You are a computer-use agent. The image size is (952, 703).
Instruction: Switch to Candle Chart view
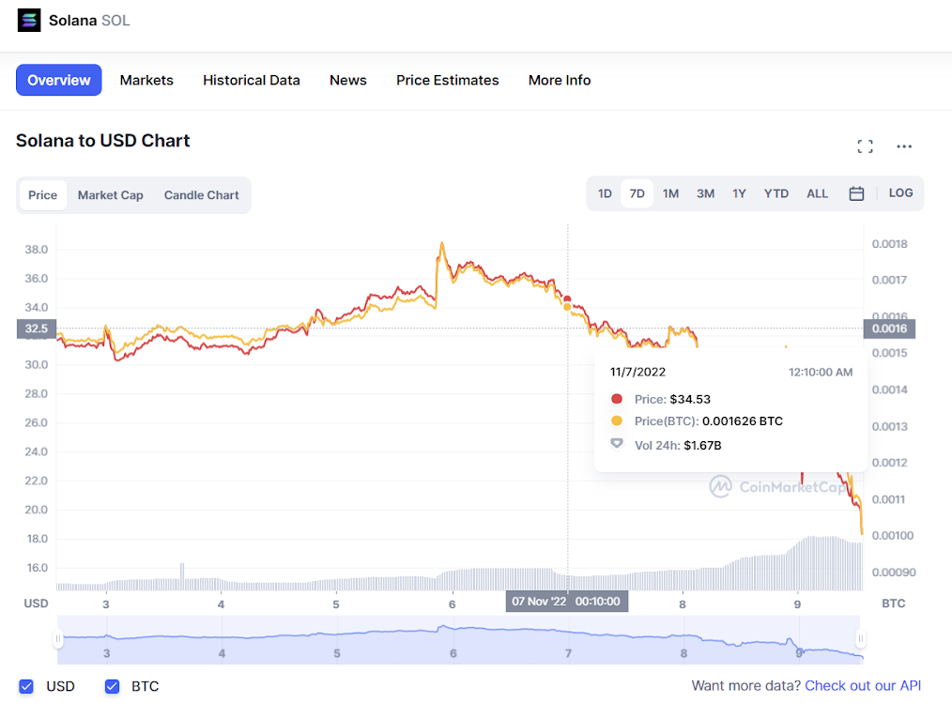(202, 195)
